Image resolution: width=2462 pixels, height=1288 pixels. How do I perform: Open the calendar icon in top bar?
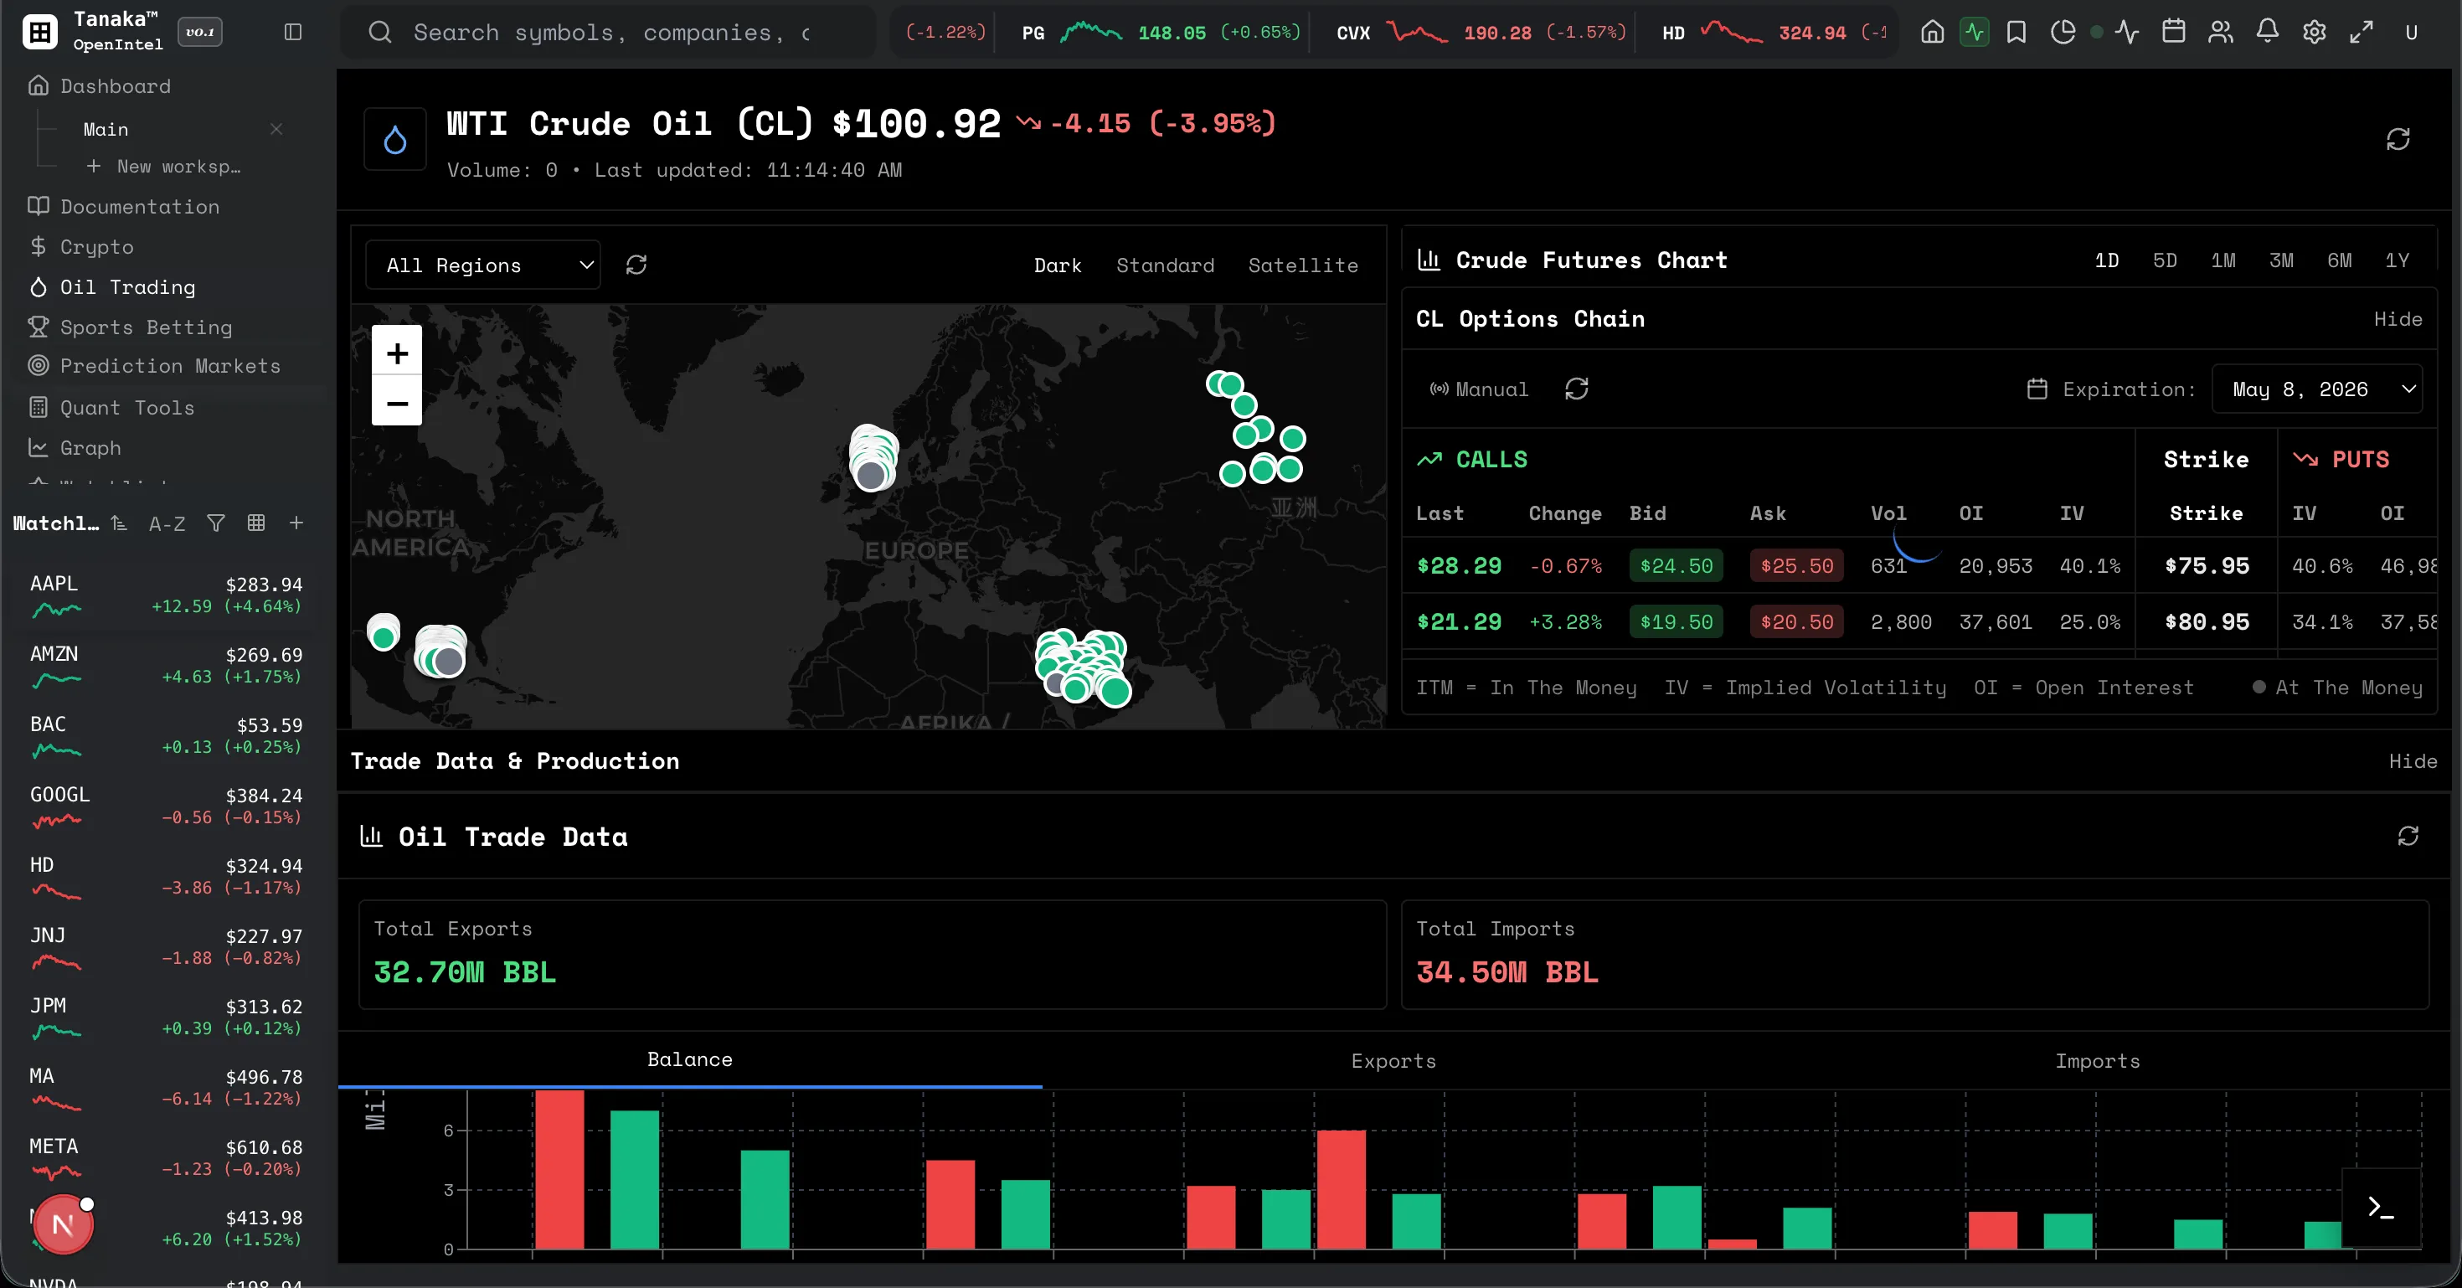pos(2173,32)
